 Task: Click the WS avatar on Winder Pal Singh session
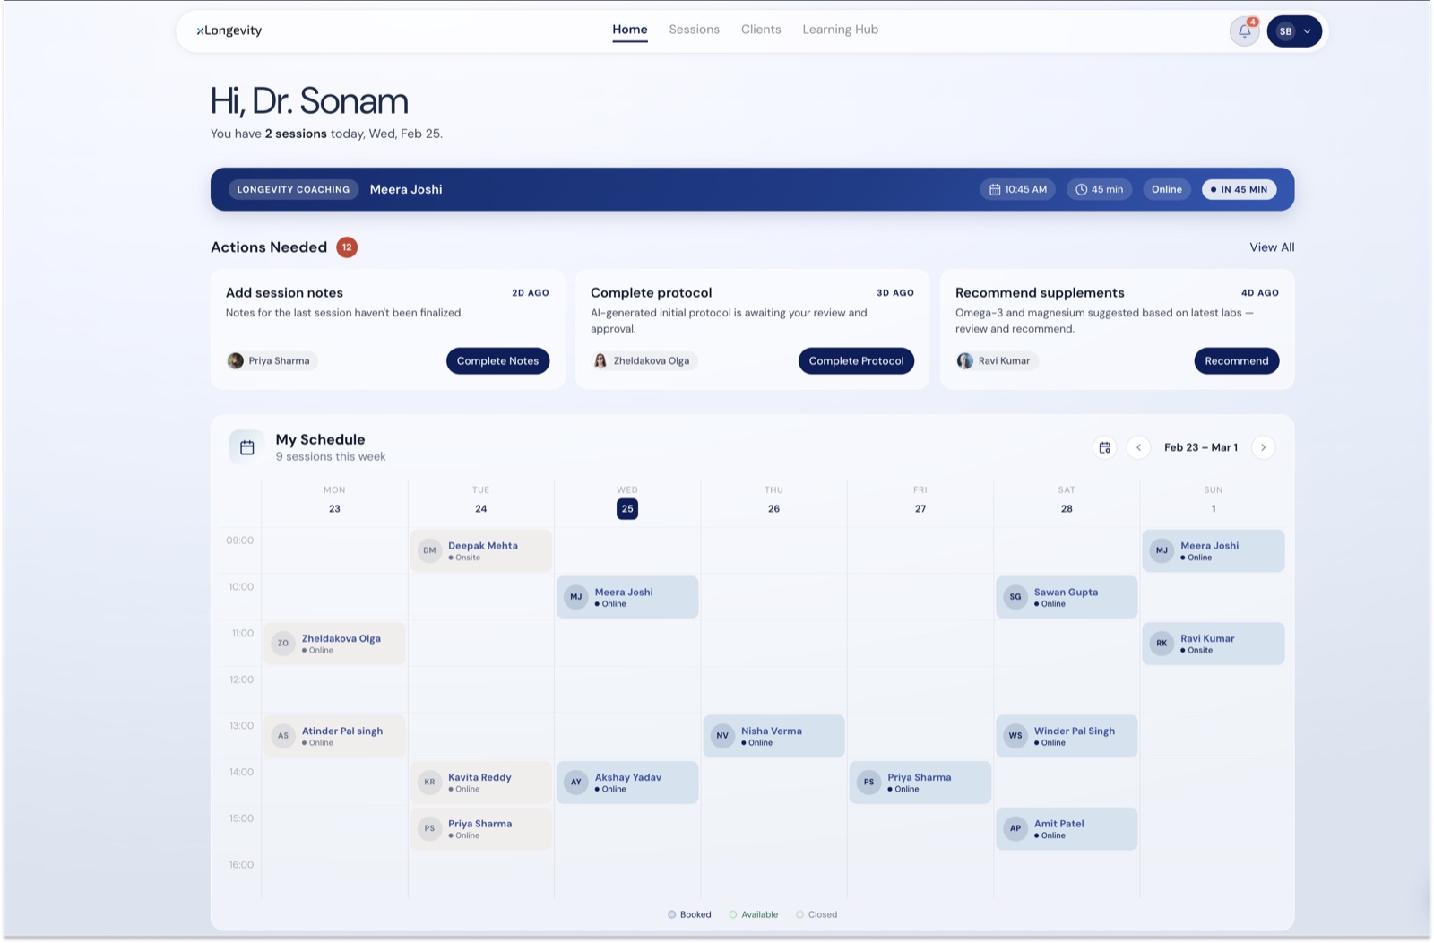click(x=1015, y=736)
